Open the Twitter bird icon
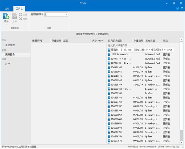 coord(178,9)
